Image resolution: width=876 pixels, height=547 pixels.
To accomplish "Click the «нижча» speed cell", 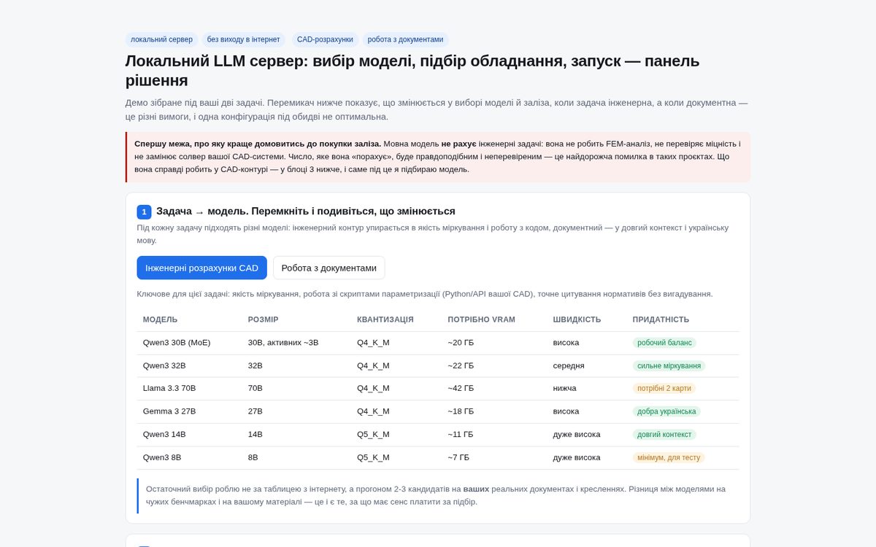I will 565,388.
